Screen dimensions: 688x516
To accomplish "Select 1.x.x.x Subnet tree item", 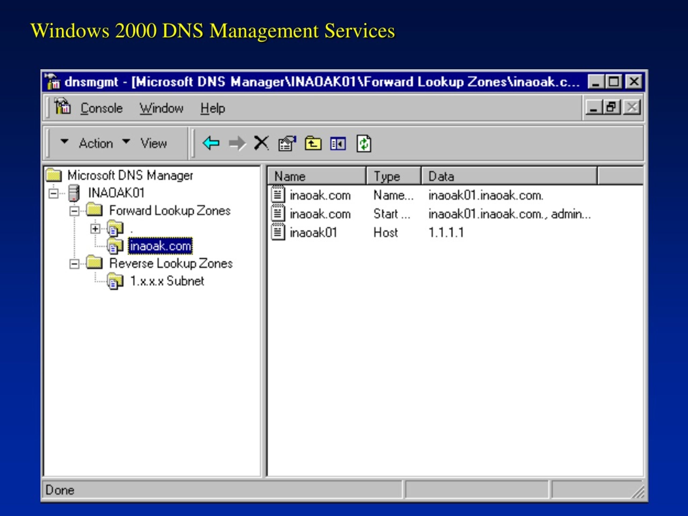I will coord(167,281).
